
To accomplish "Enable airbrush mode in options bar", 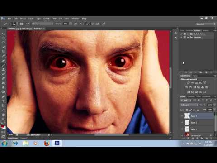I will pos(98,24).
